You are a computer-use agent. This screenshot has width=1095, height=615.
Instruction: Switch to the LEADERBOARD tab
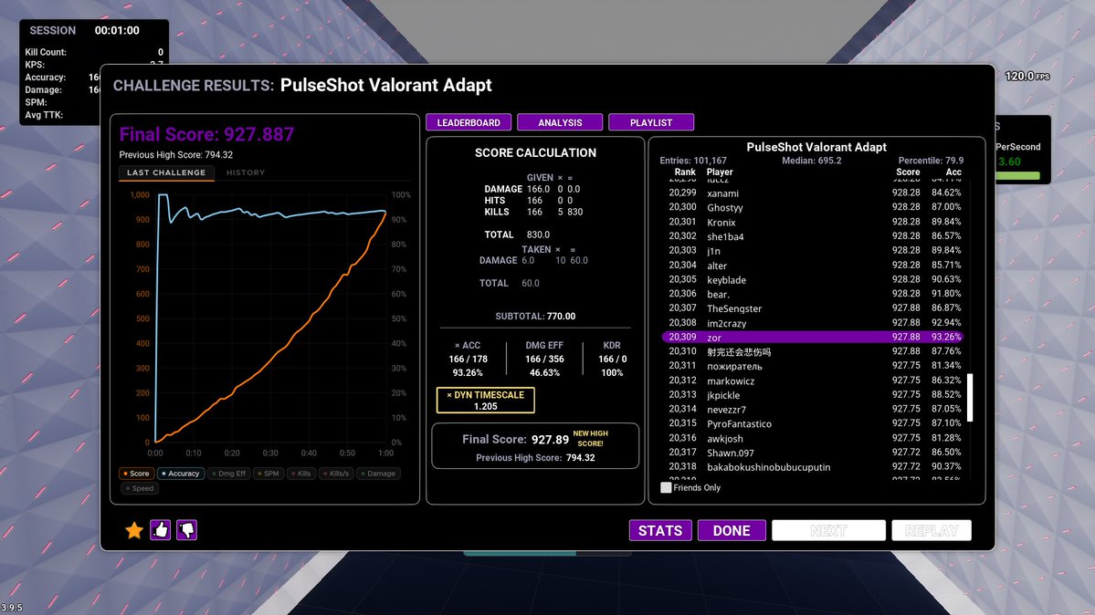click(x=469, y=122)
